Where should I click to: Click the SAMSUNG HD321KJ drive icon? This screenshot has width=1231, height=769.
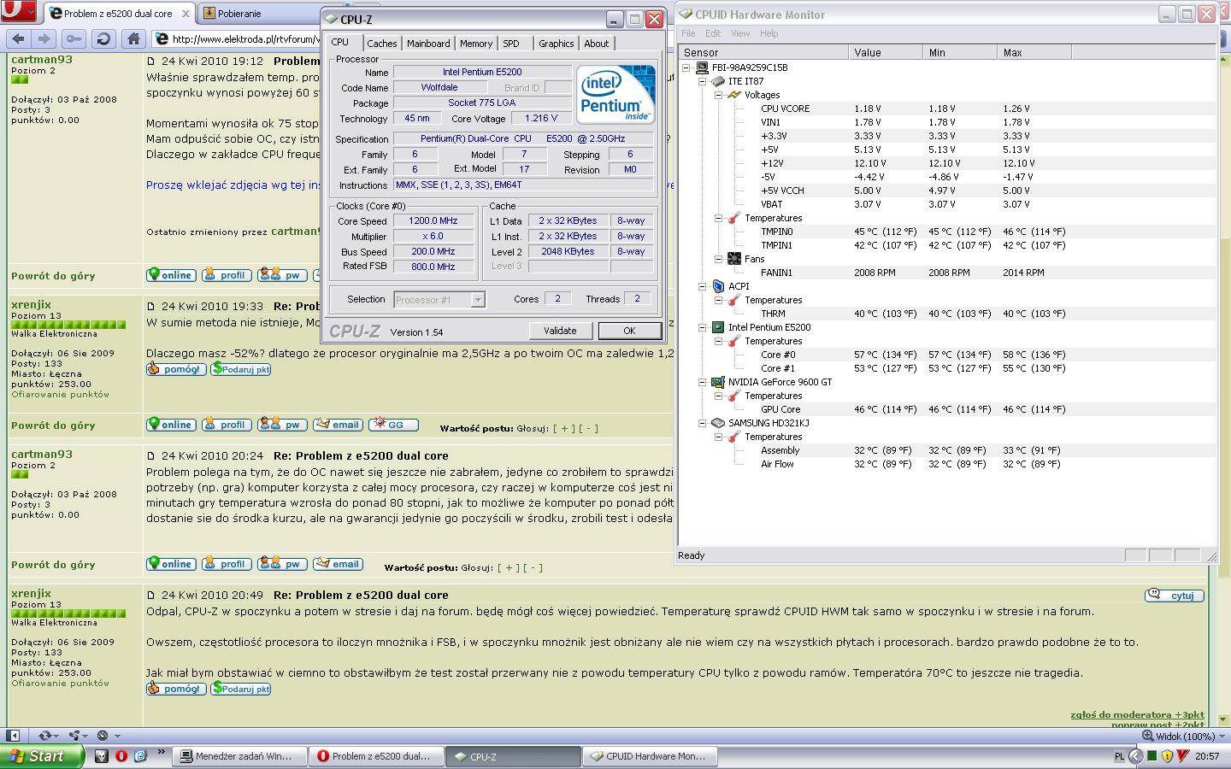[x=718, y=423]
